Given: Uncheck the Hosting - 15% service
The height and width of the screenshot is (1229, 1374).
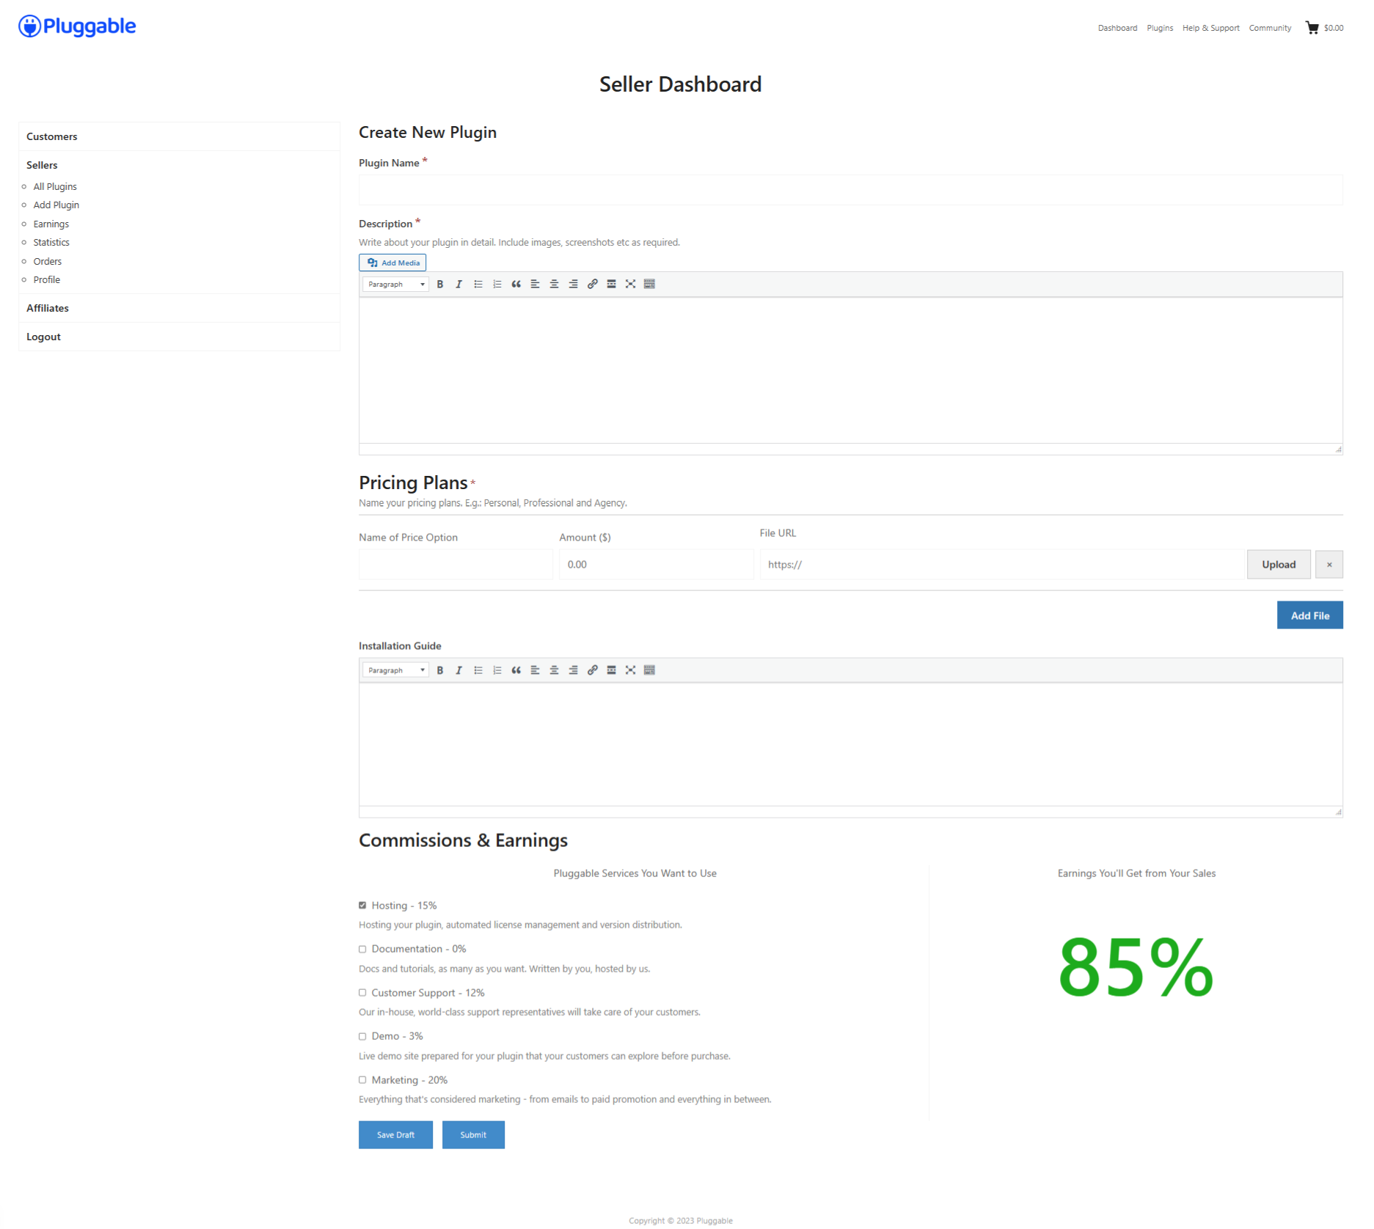Looking at the screenshot, I should pos(363,905).
